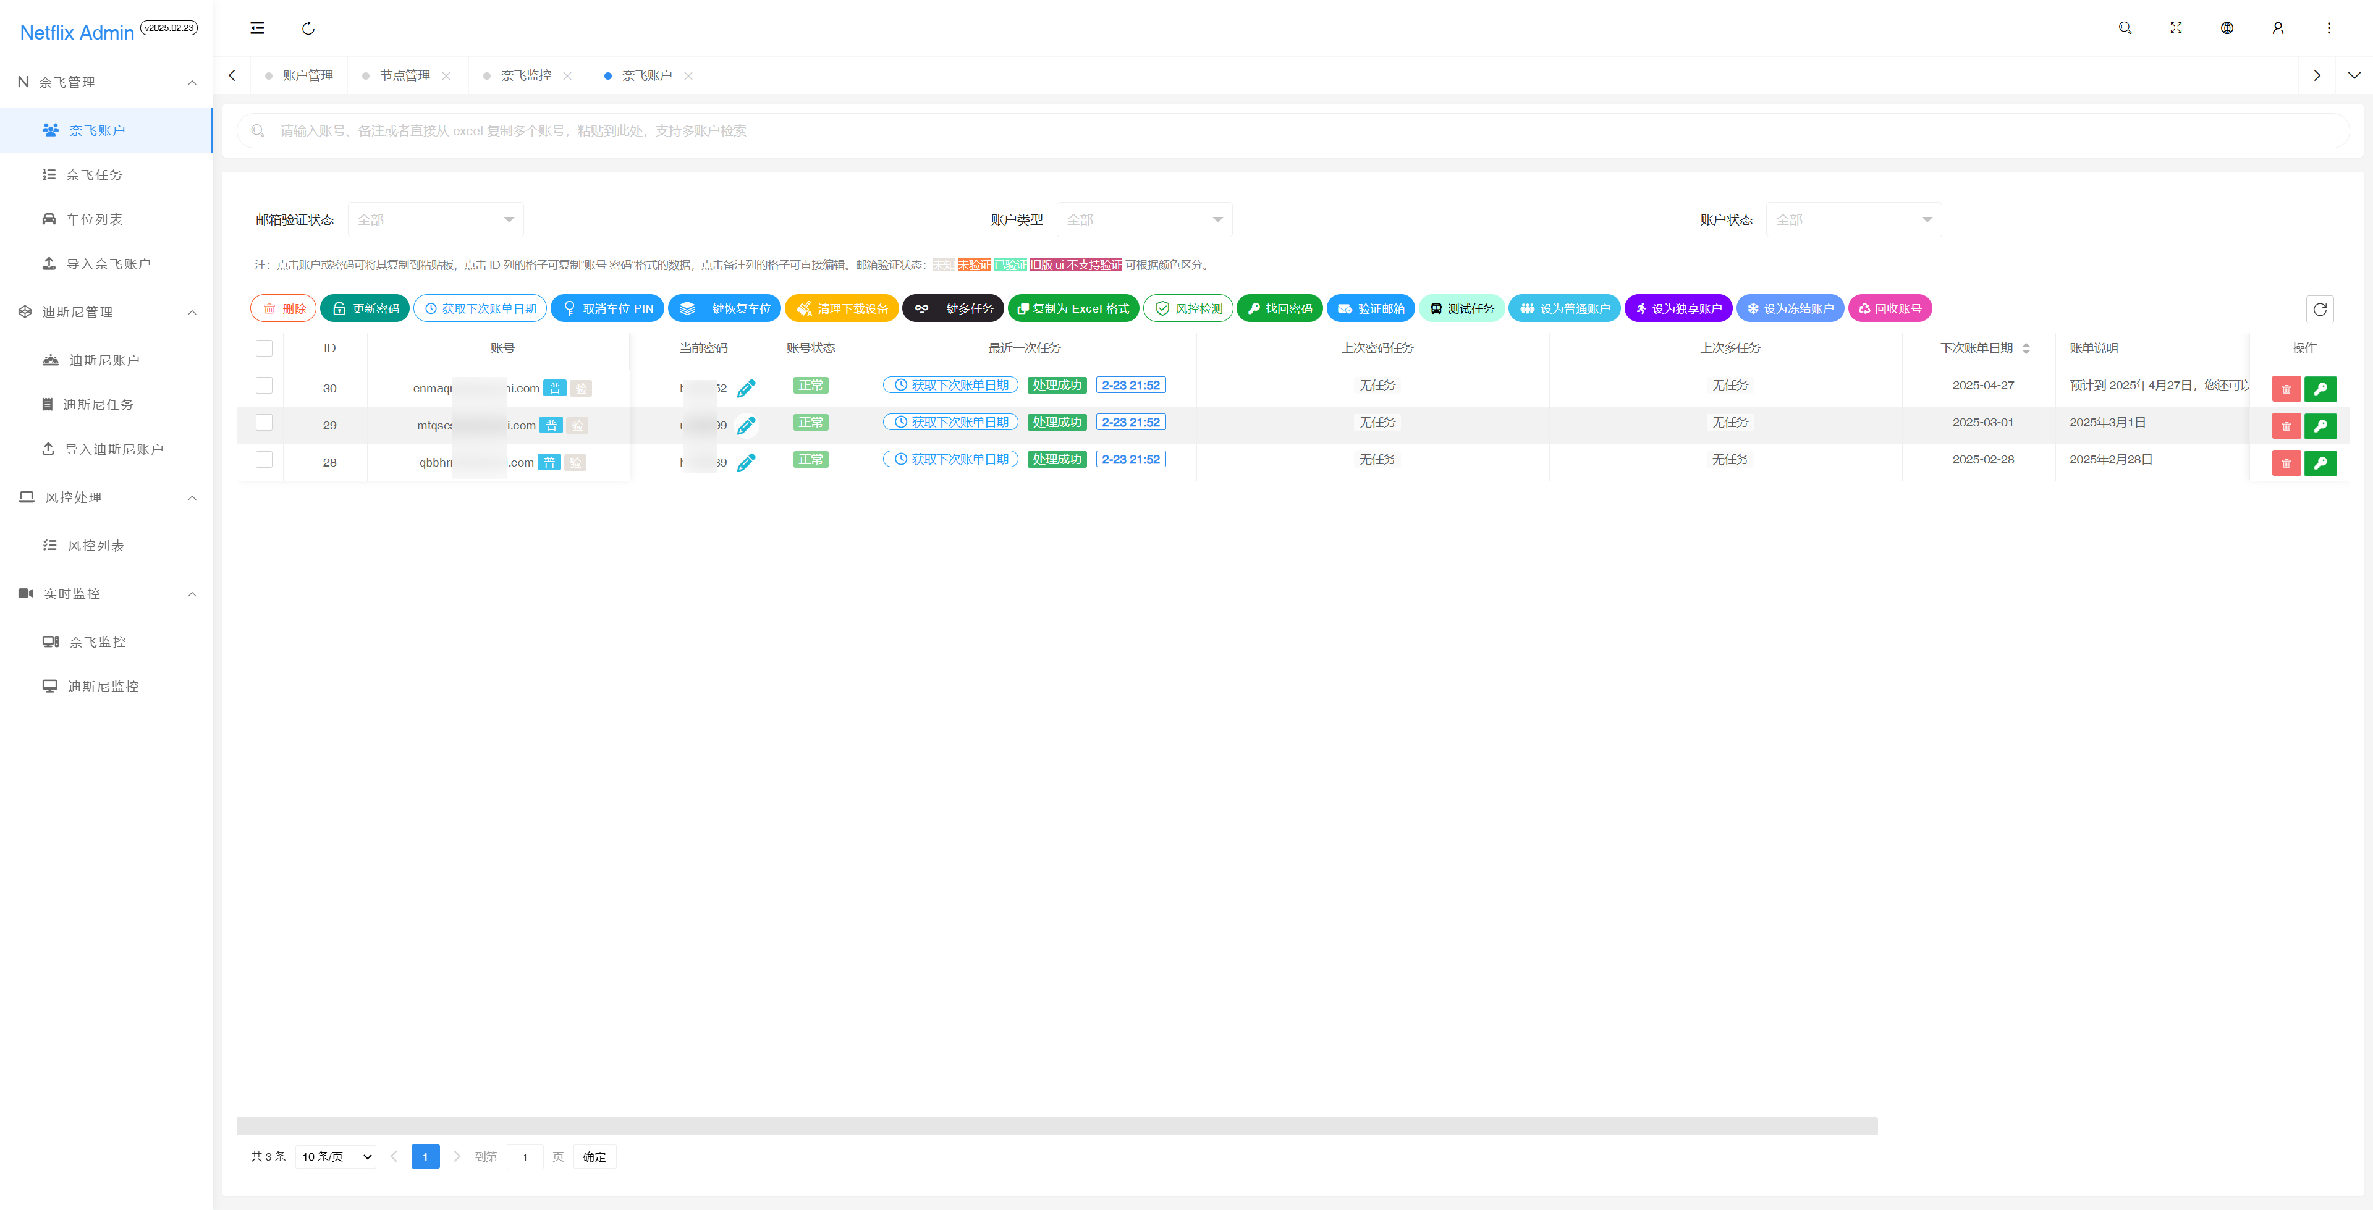Open 奈飞任务 in the sidebar
Viewport: 2373px width, 1210px height.
[107, 174]
